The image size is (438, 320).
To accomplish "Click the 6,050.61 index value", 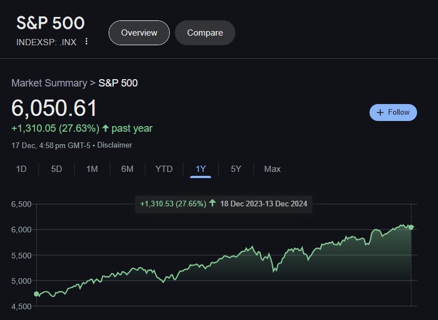I will pyautogui.click(x=54, y=107).
